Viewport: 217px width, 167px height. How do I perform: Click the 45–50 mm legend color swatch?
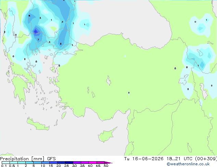[x=101, y=163]
